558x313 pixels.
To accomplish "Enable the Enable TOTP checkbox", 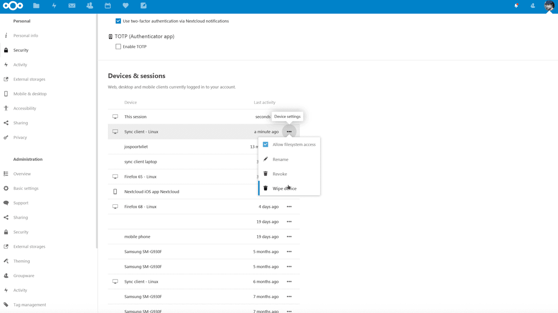I will (x=118, y=46).
